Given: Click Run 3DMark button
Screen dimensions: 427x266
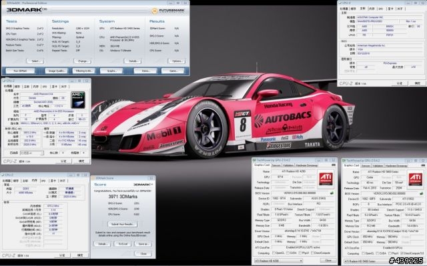Looking at the screenshot, I should [20, 71].
